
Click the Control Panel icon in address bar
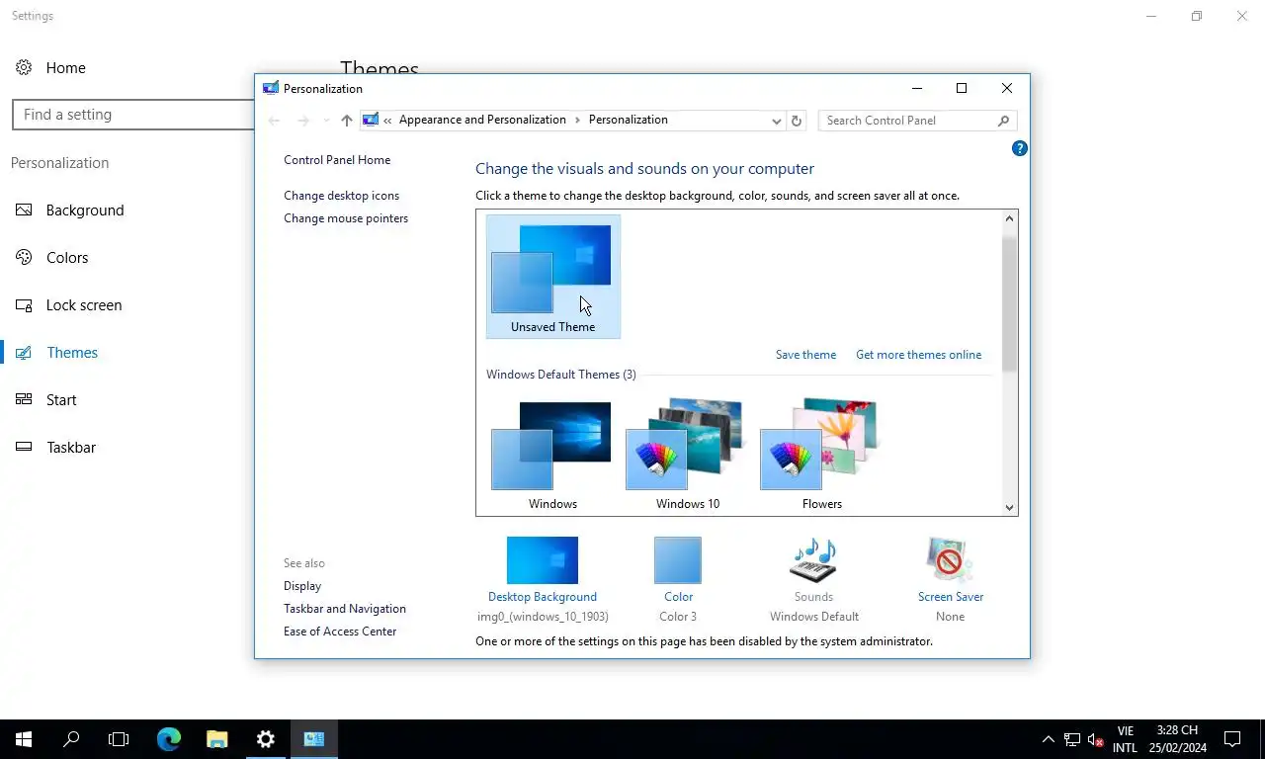(x=371, y=120)
